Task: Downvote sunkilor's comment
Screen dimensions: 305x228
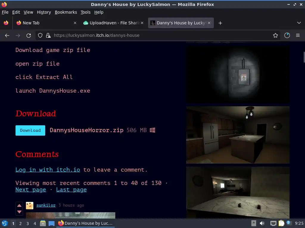Action: click(19, 212)
